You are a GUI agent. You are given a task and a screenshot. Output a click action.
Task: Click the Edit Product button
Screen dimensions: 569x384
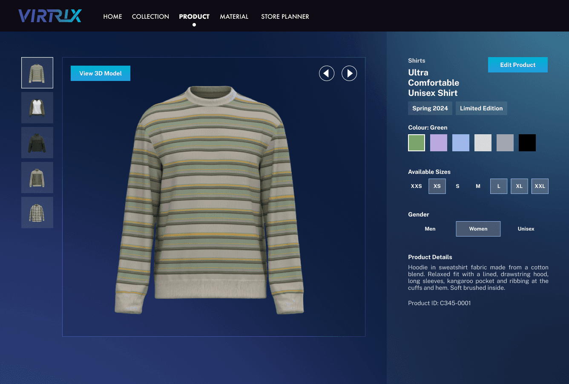(x=517, y=64)
